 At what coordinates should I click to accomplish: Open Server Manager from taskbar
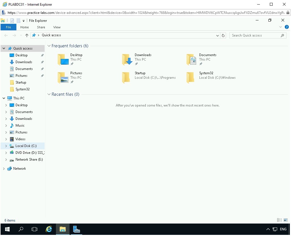pos(76,229)
